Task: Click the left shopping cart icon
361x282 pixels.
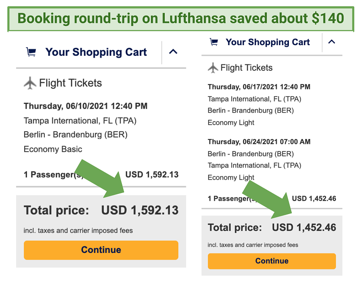Action: (31, 52)
